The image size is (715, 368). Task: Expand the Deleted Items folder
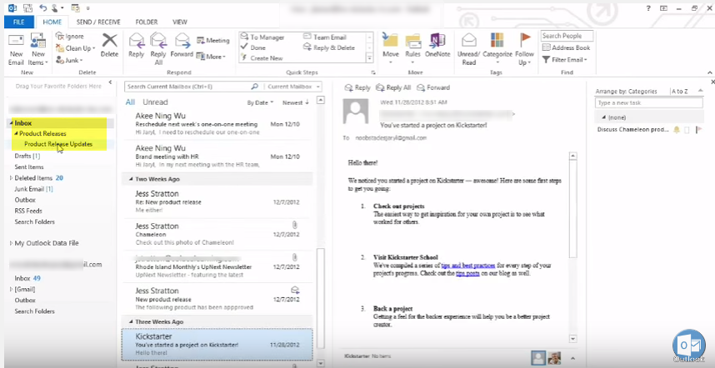pyautogui.click(x=11, y=178)
